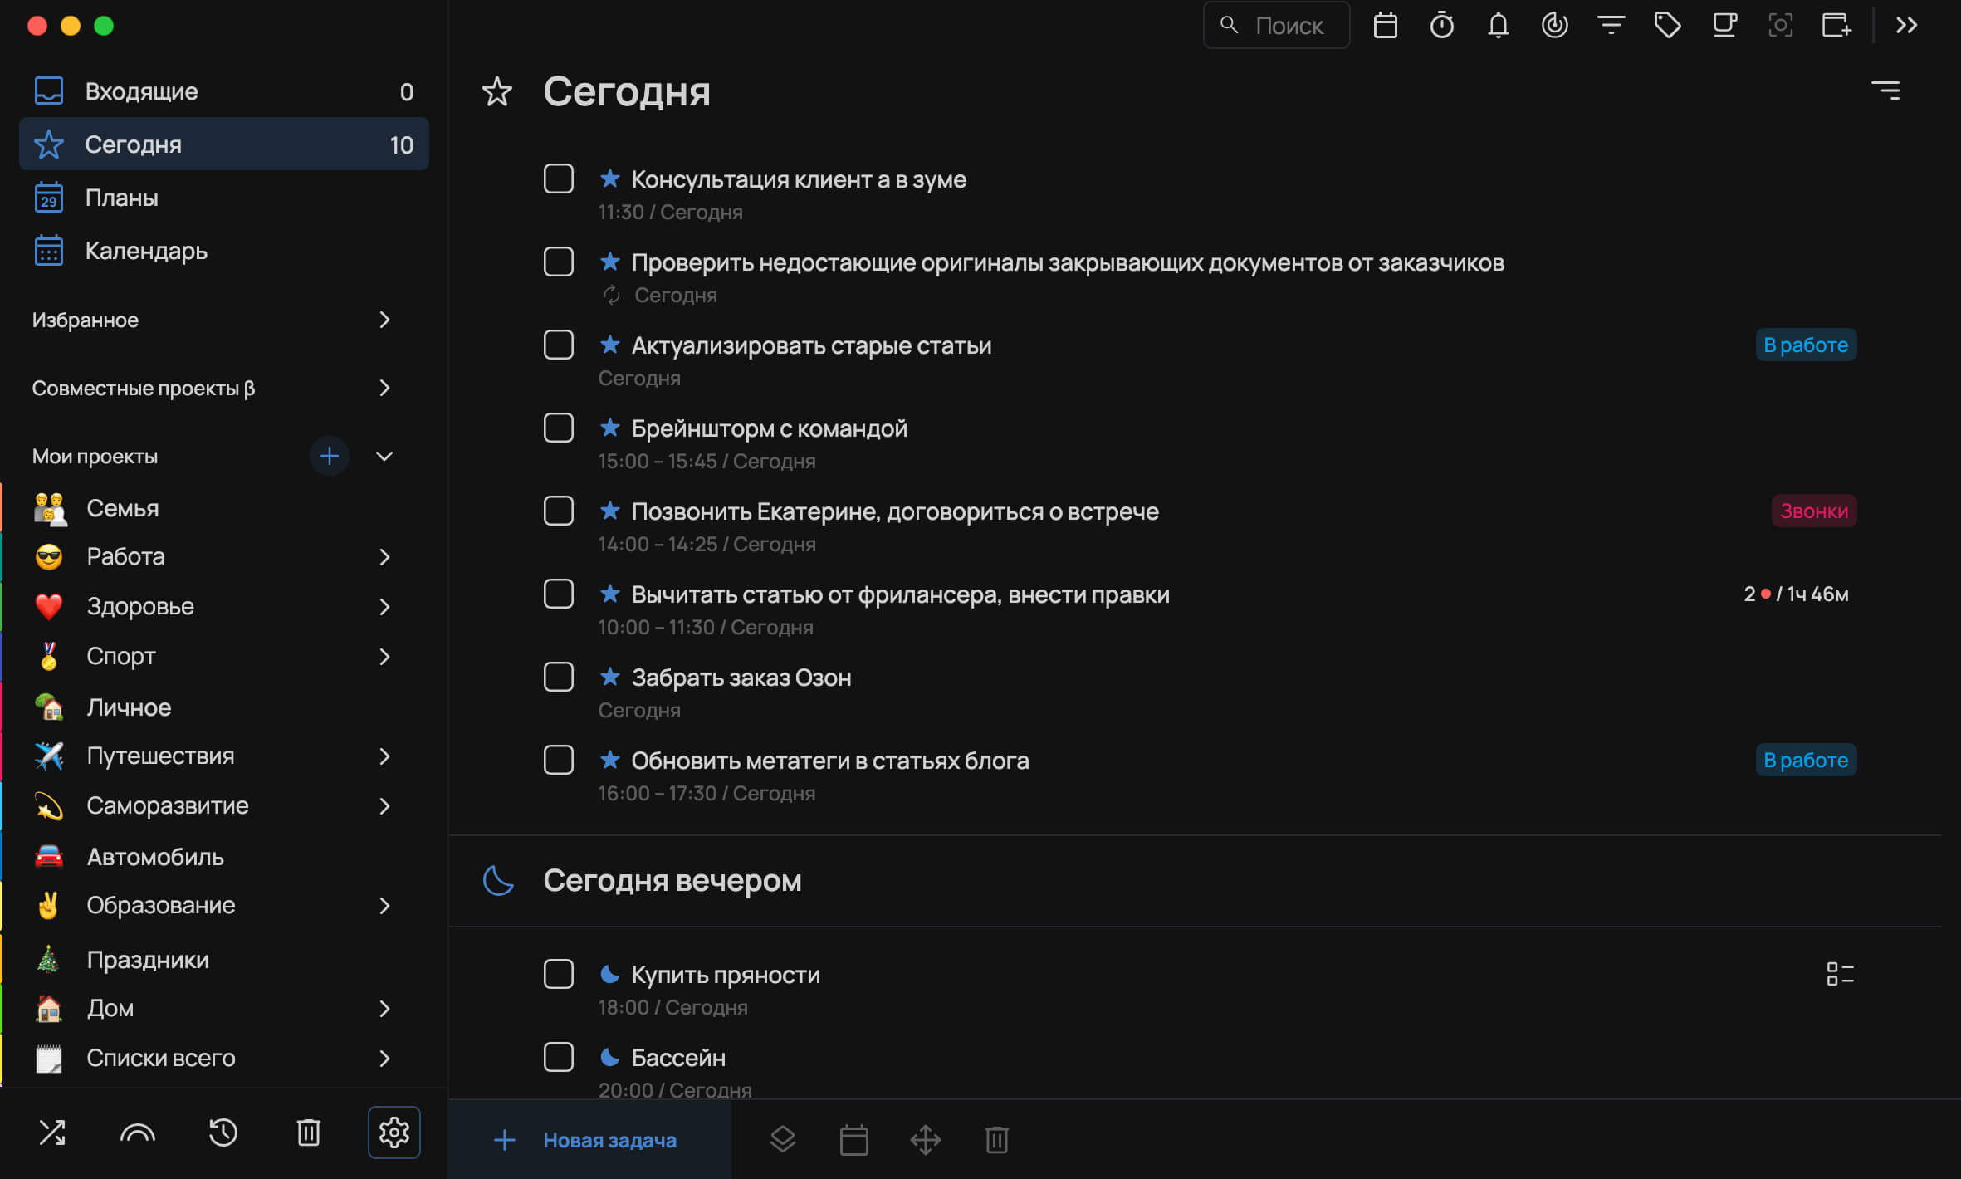Click the 2 / 1ч 46м pomodoro counter
Image resolution: width=1961 pixels, height=1179 pixels.
point(1796,594)
